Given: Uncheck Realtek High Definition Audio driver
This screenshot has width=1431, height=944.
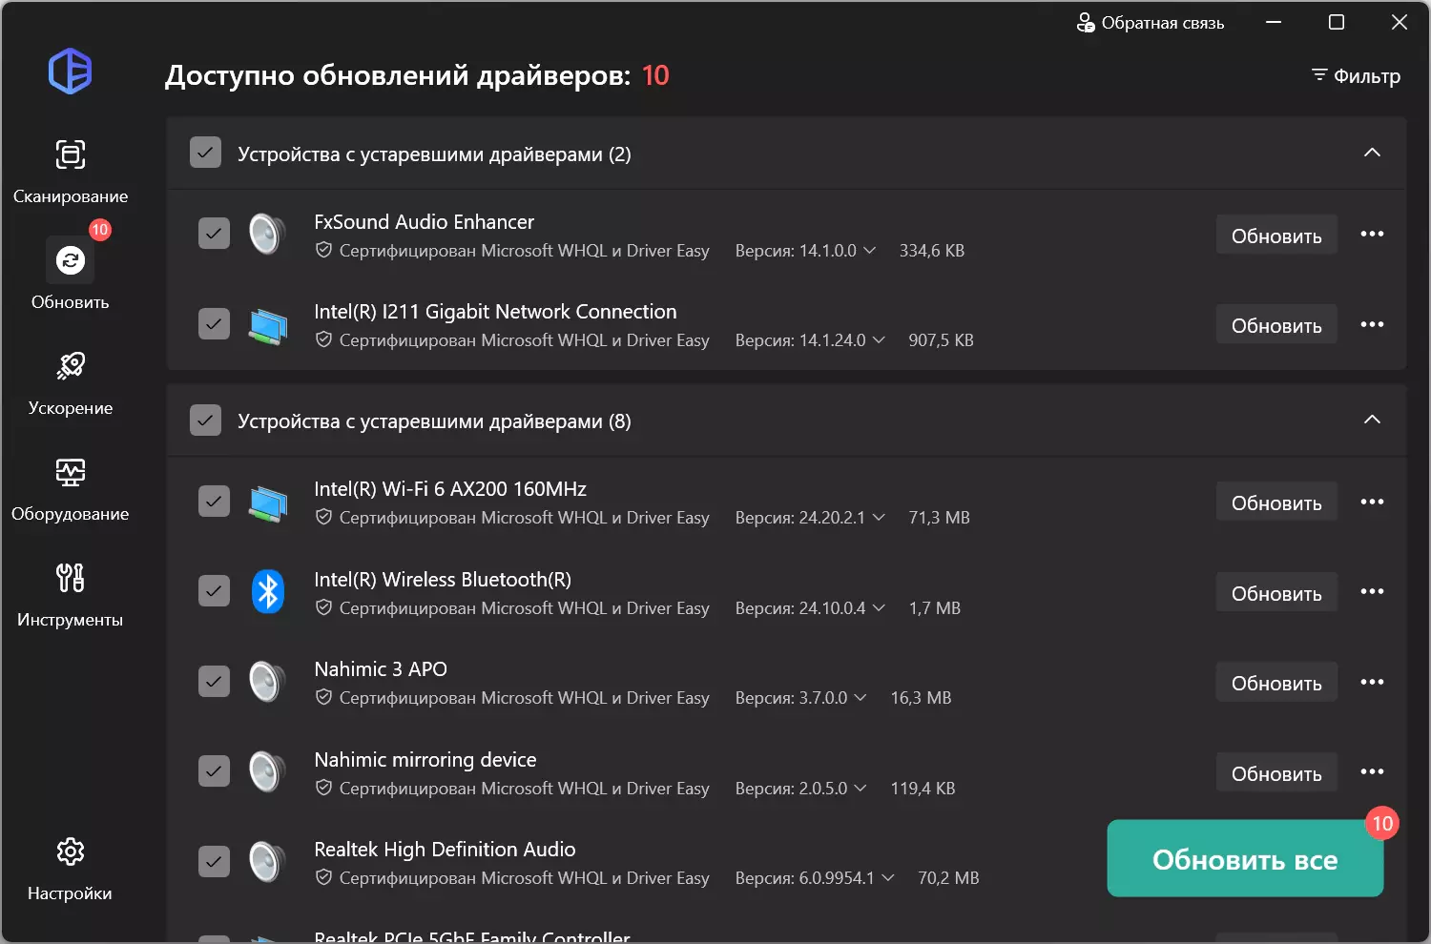Looking at the screenshot, I should pos(214,861).
